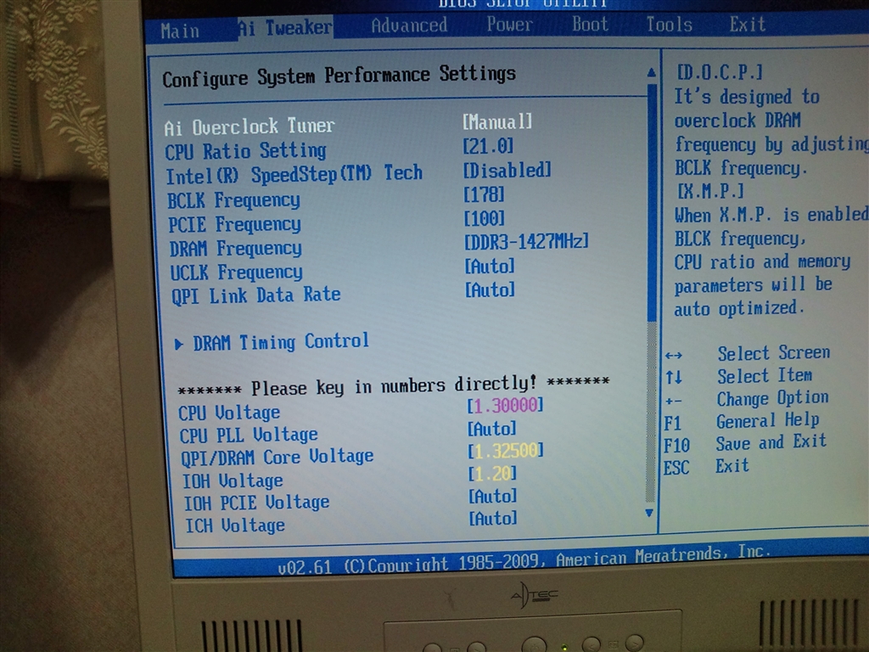The height and width of the screenshot is (652, 869).
Task: Click the [X.M.P.] help heading
Action: [710, 191]
